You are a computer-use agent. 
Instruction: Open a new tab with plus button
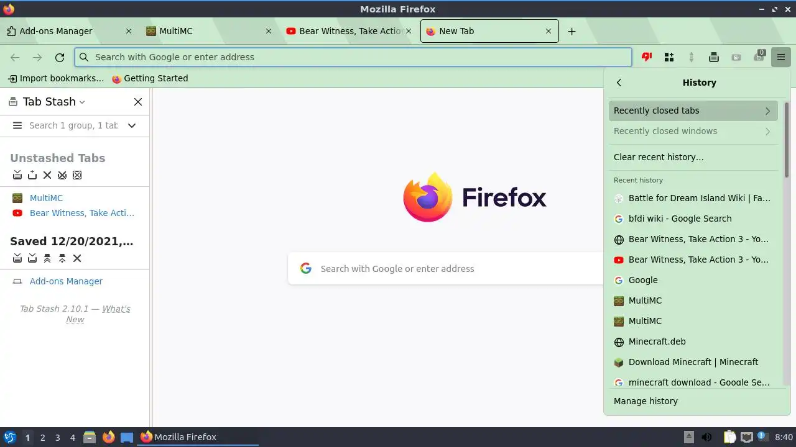tap(572, 31)
